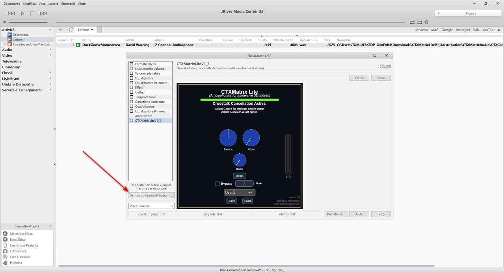The width and height of the screenshot is (504, 273).
Task: Enable the Livellamento volume checkbox
Action: click(x=132, y=69)
